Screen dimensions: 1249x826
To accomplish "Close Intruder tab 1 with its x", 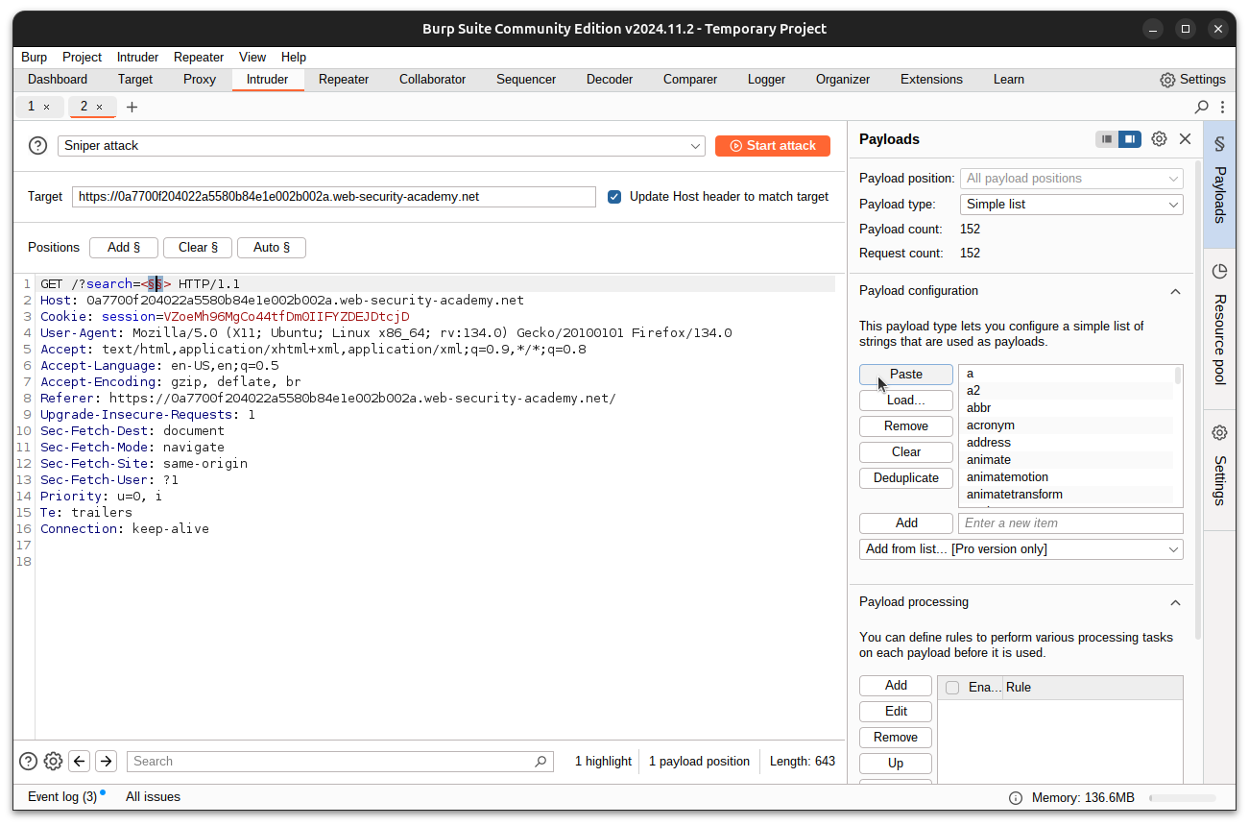I will [46, 107].
